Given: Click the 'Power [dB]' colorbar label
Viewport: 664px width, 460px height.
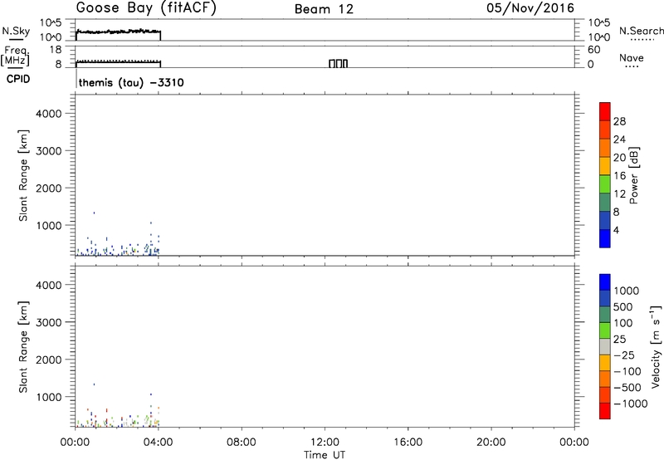Looking at the screenshot, I should click(633, 175).
